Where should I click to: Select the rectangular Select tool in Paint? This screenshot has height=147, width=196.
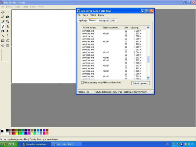(8, 12)
